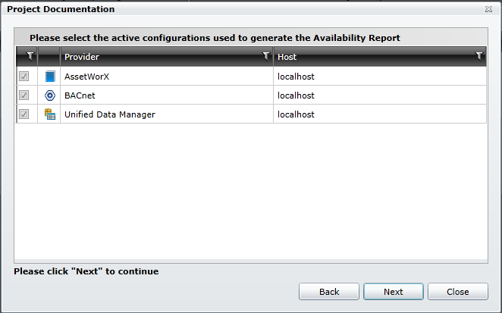Screen dimensions: 502x313
Task: Click the Unified Data Manager icon
Action: tap(50, 114)
